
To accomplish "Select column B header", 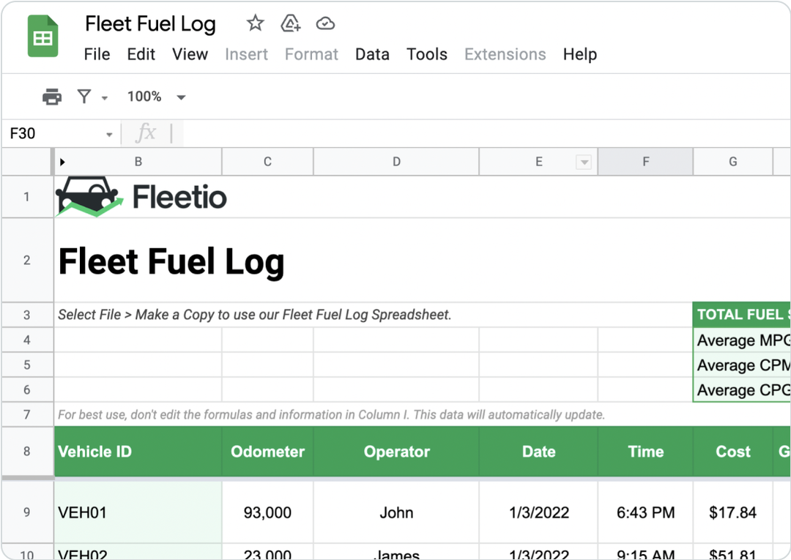I will pos(138,162).
